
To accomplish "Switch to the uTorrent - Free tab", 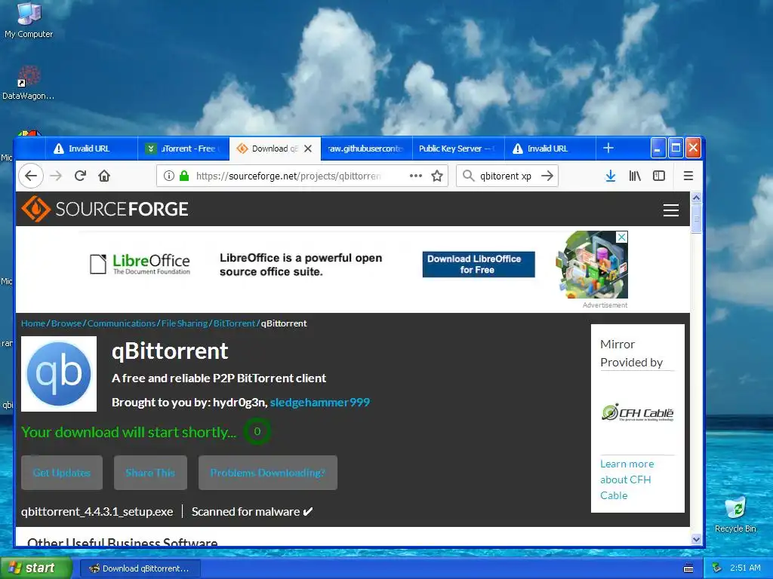I will click(183, 149).
